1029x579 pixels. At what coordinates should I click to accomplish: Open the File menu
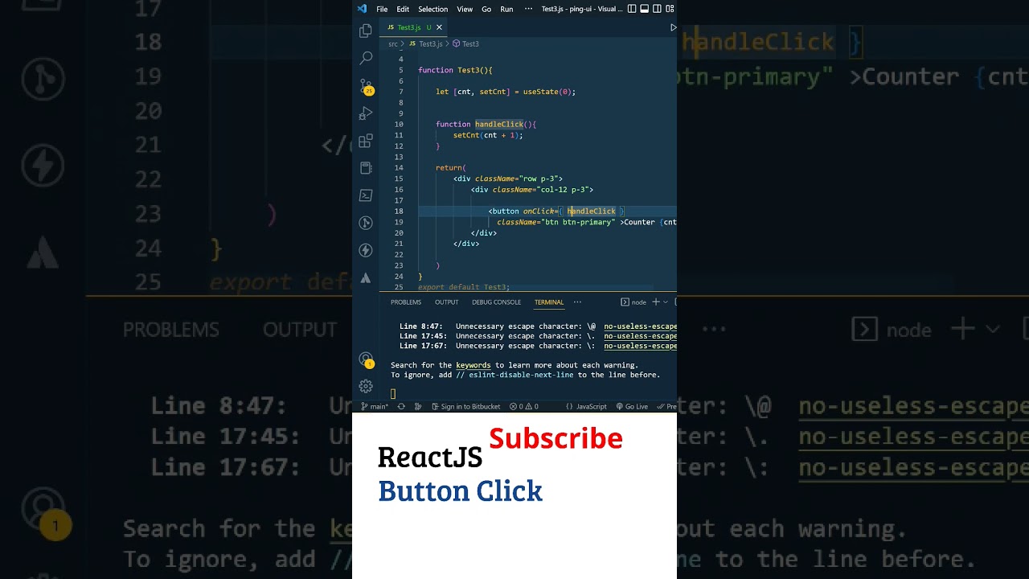pyautogui.click(x=382, y=9)
